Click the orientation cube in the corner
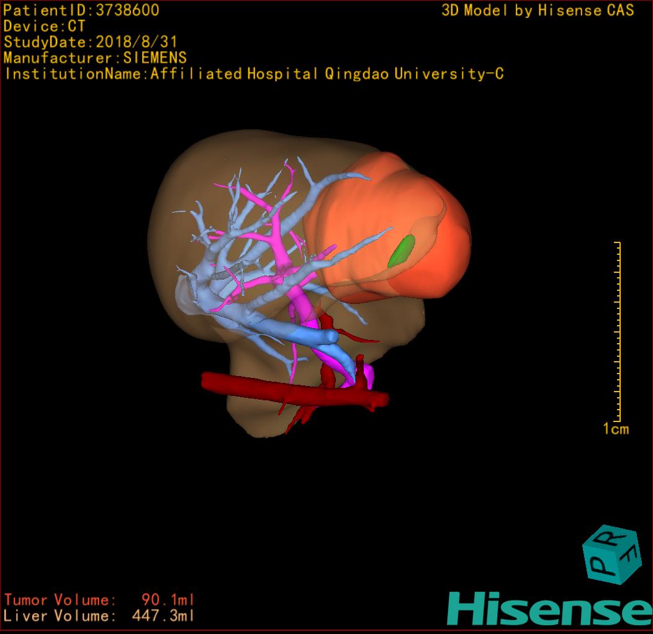Viewport: 653px width, 634px height. (611, 554)
